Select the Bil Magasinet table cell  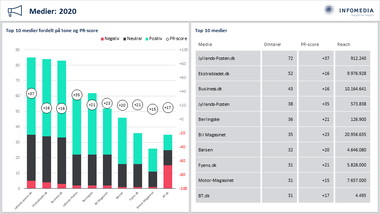point(228,134)
